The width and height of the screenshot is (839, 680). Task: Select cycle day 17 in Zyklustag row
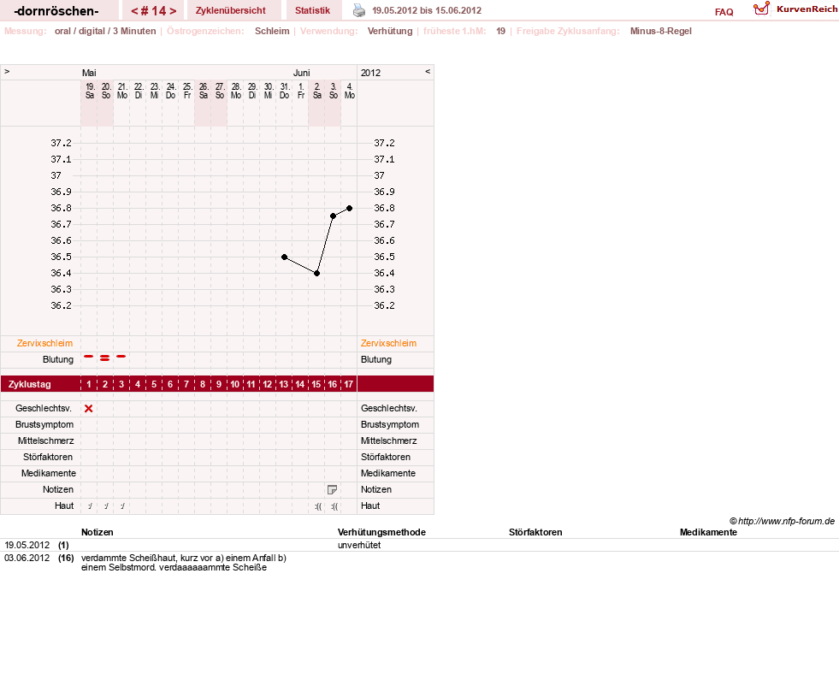[348, 384]
